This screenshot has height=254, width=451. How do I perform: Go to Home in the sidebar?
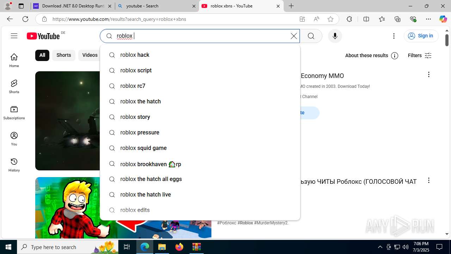pyautogui.click(x=14, y=60)
